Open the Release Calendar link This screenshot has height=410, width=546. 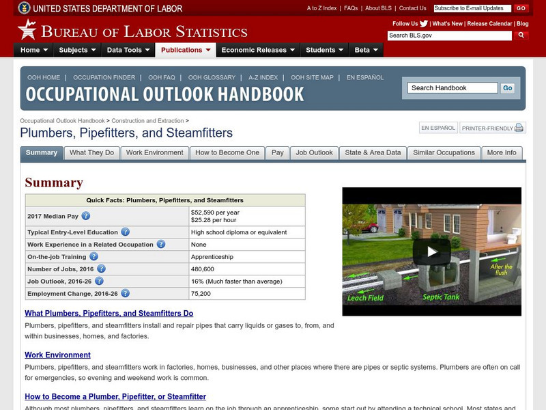(489, 24)
